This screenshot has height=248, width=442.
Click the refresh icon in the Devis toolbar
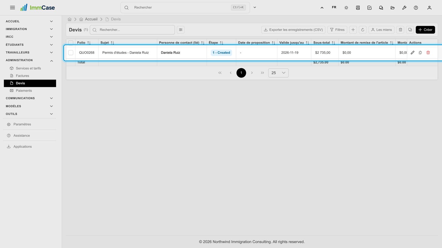(x=363, y=30)
